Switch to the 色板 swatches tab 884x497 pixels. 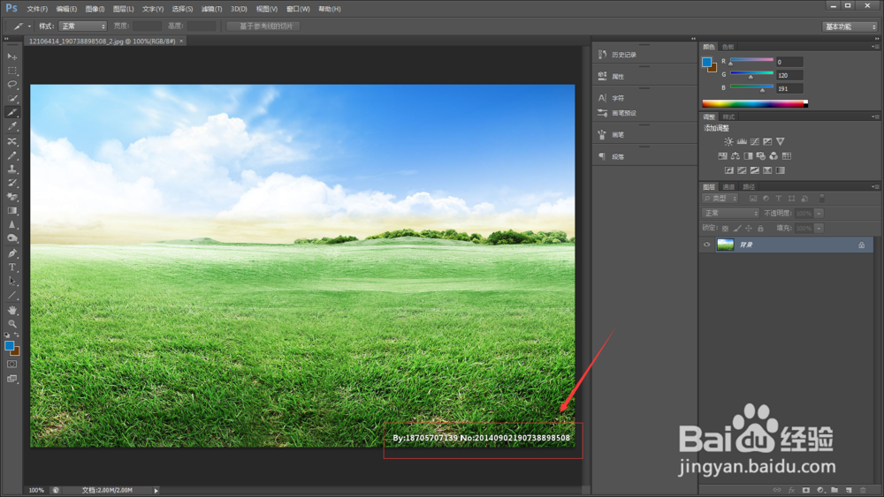[x=728, y=47]
